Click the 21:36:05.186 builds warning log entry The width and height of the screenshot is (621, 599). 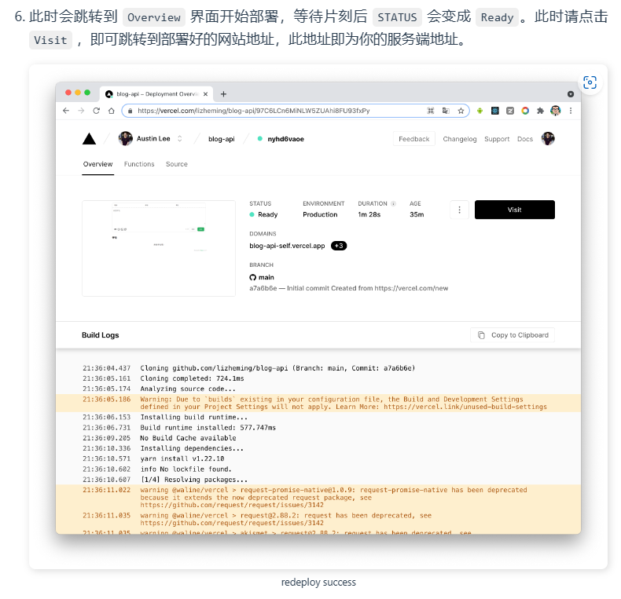318,404
